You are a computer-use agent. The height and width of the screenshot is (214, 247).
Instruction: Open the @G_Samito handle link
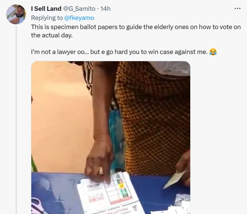(79, 9)
